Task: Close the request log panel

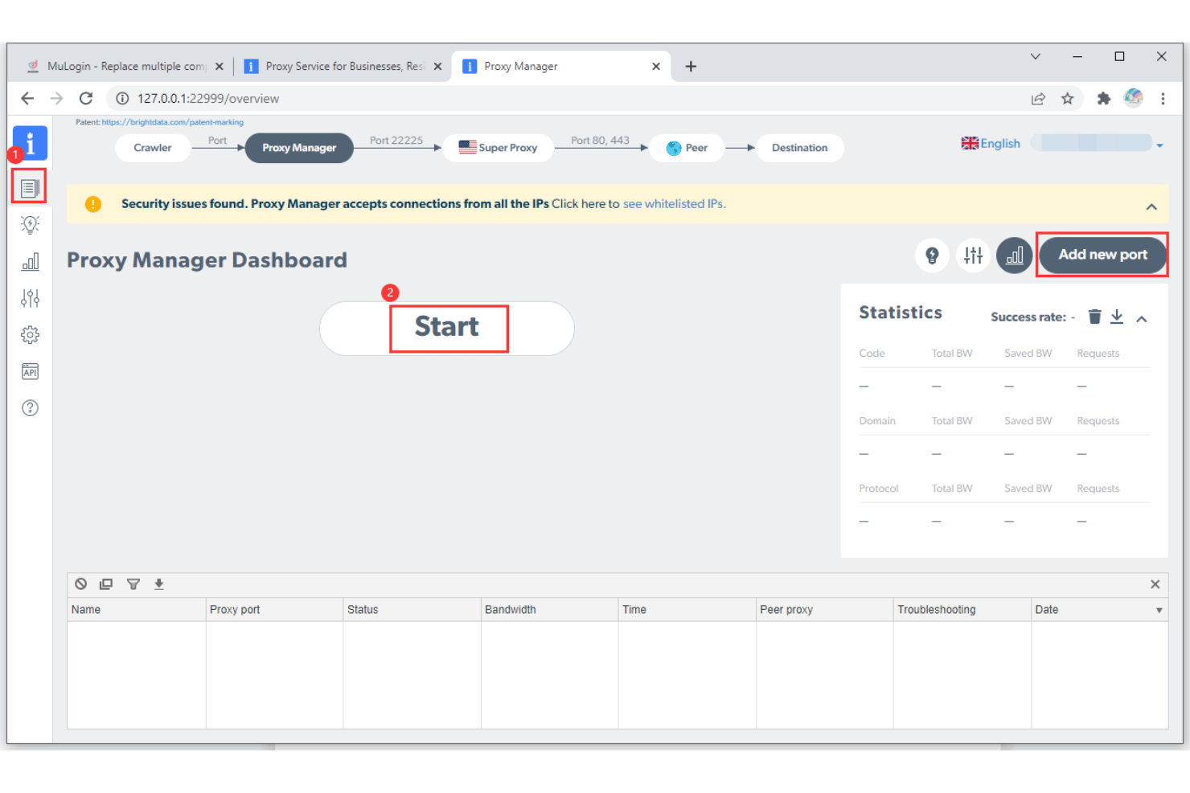Action: pyautogui.click(x=1155, y=584)
